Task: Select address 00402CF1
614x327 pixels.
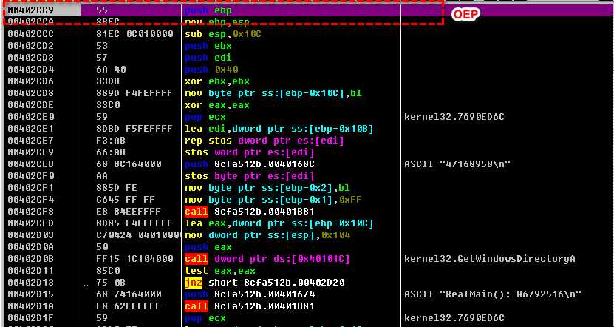Action: [30, 188]
